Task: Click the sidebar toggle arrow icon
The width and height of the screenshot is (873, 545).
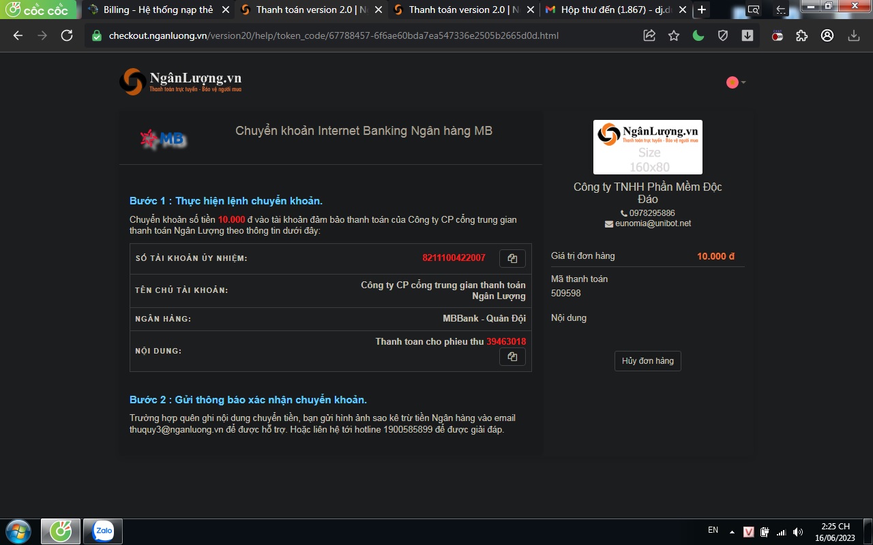Action: (x=782, y=10)
